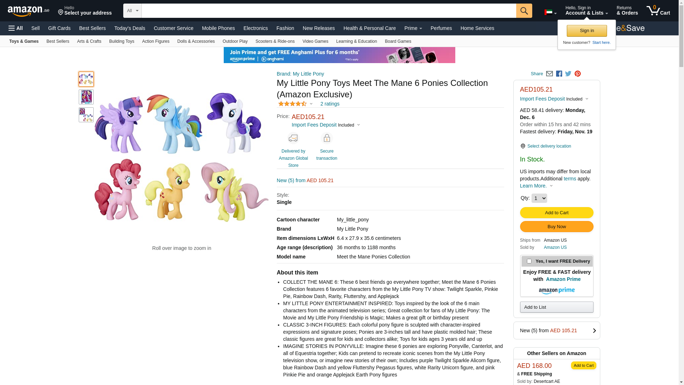
Task: Click the Amazon.ae logo
Action: 28,11
